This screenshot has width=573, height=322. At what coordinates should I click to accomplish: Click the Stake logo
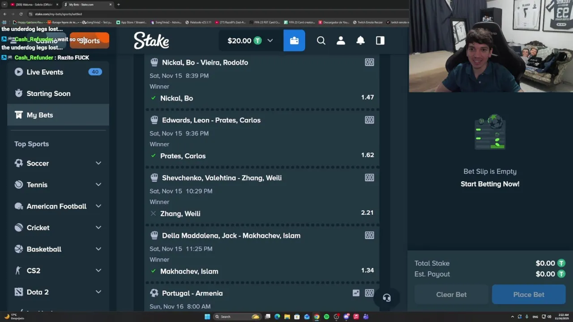(151, 41)
